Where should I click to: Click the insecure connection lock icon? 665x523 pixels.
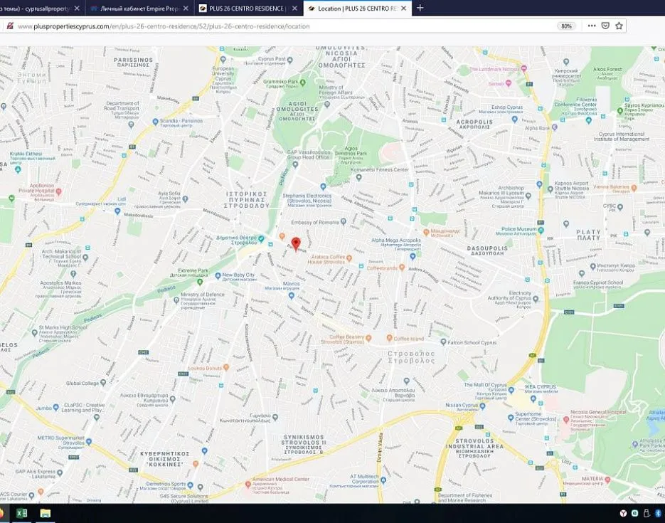click(x=10, y=26)
